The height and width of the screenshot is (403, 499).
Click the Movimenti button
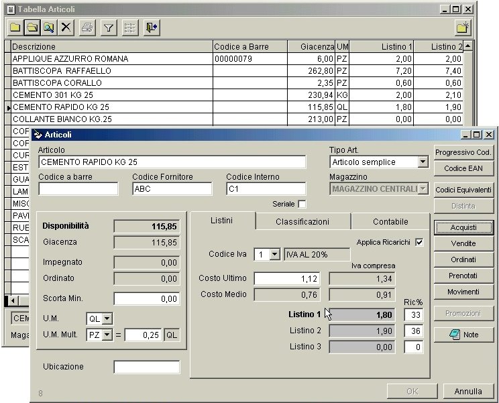pyautogui.click(x=463, y=292)
